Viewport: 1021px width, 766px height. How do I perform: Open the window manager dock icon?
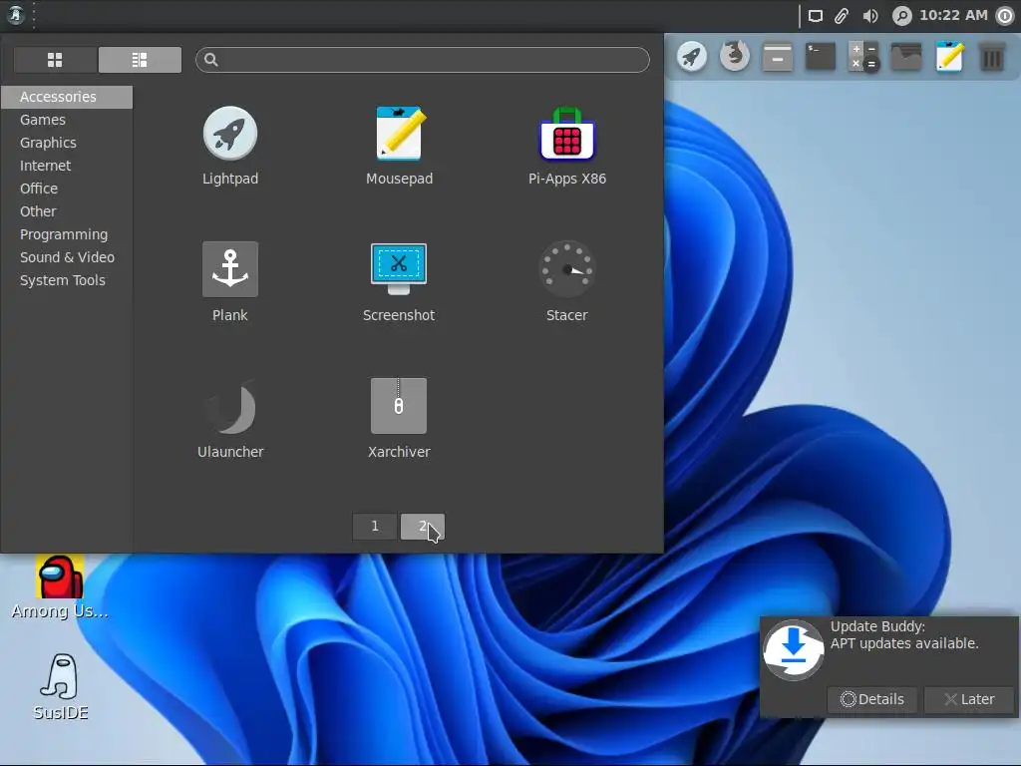tap(778, 57)
